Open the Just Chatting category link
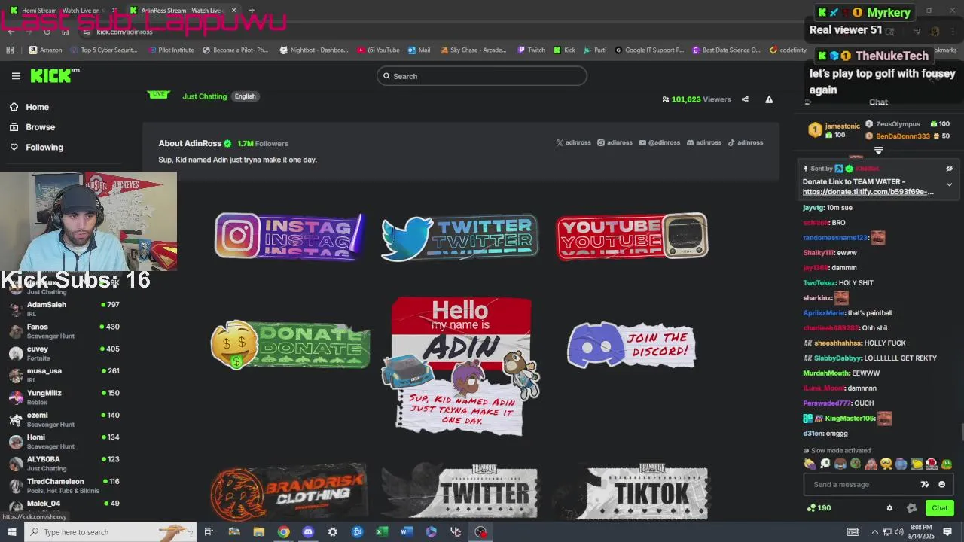The width and height of the screenshot is (964, 542). pos(204,96)
